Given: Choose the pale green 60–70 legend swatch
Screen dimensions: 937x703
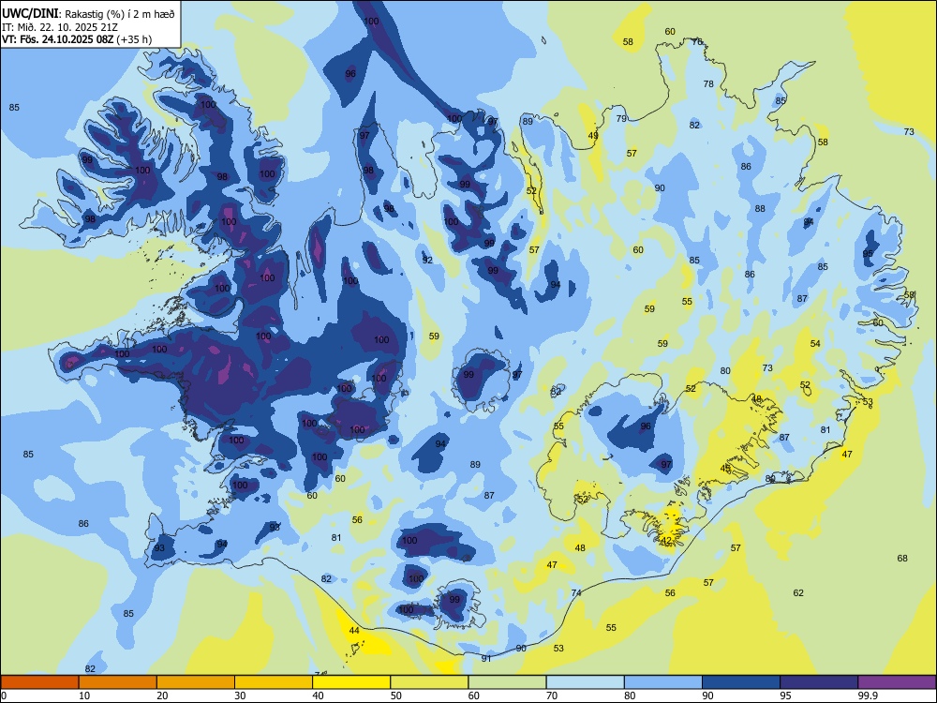Looking at the screenshot, I should pyautogui.click(x=507, y=682).
